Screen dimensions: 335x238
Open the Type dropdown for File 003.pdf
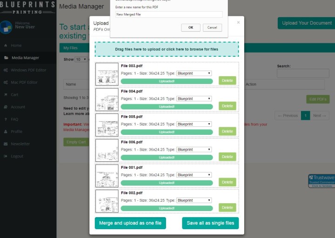[x=194, y=73]
